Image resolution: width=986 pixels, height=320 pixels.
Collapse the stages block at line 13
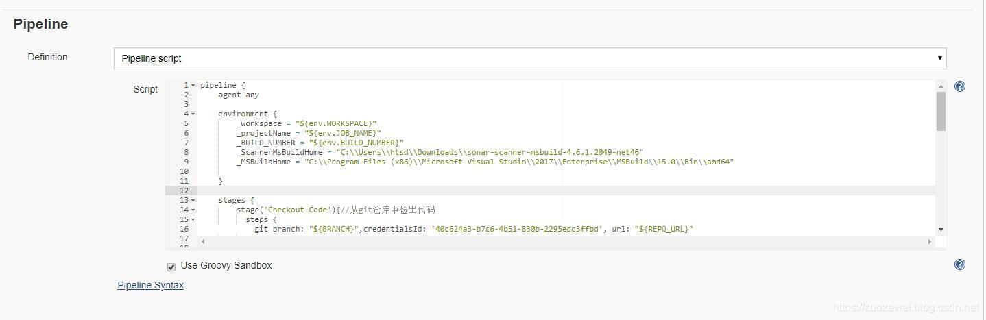[x=193, y=201]
